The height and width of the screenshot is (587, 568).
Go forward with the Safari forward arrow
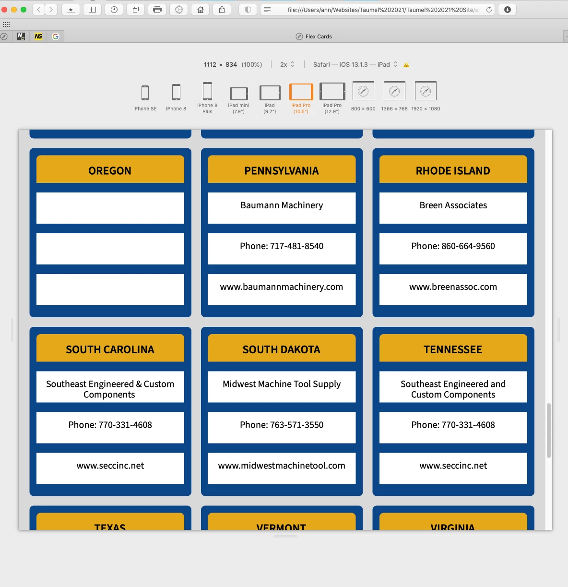(x=51, y=10)
